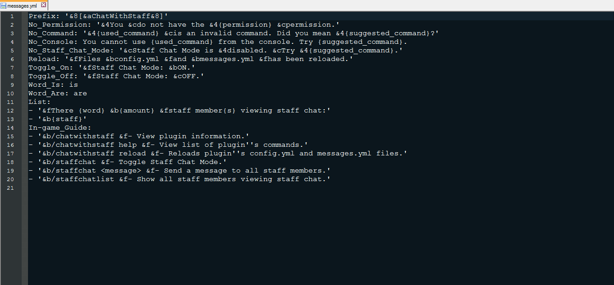Close the messages.yml tab with its red X
Image resolution: width=614 pixels, height=285 pixels.
click(x=43, y=5)
